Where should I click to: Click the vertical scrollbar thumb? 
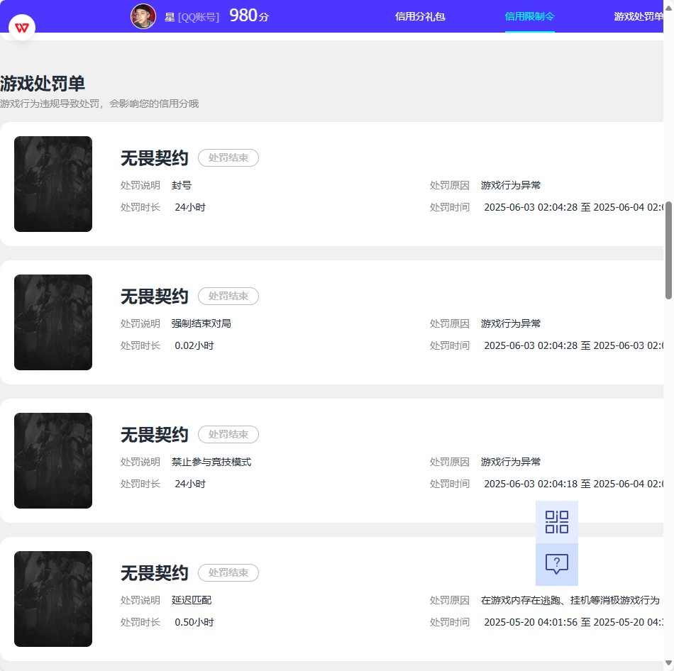[668, 250]
